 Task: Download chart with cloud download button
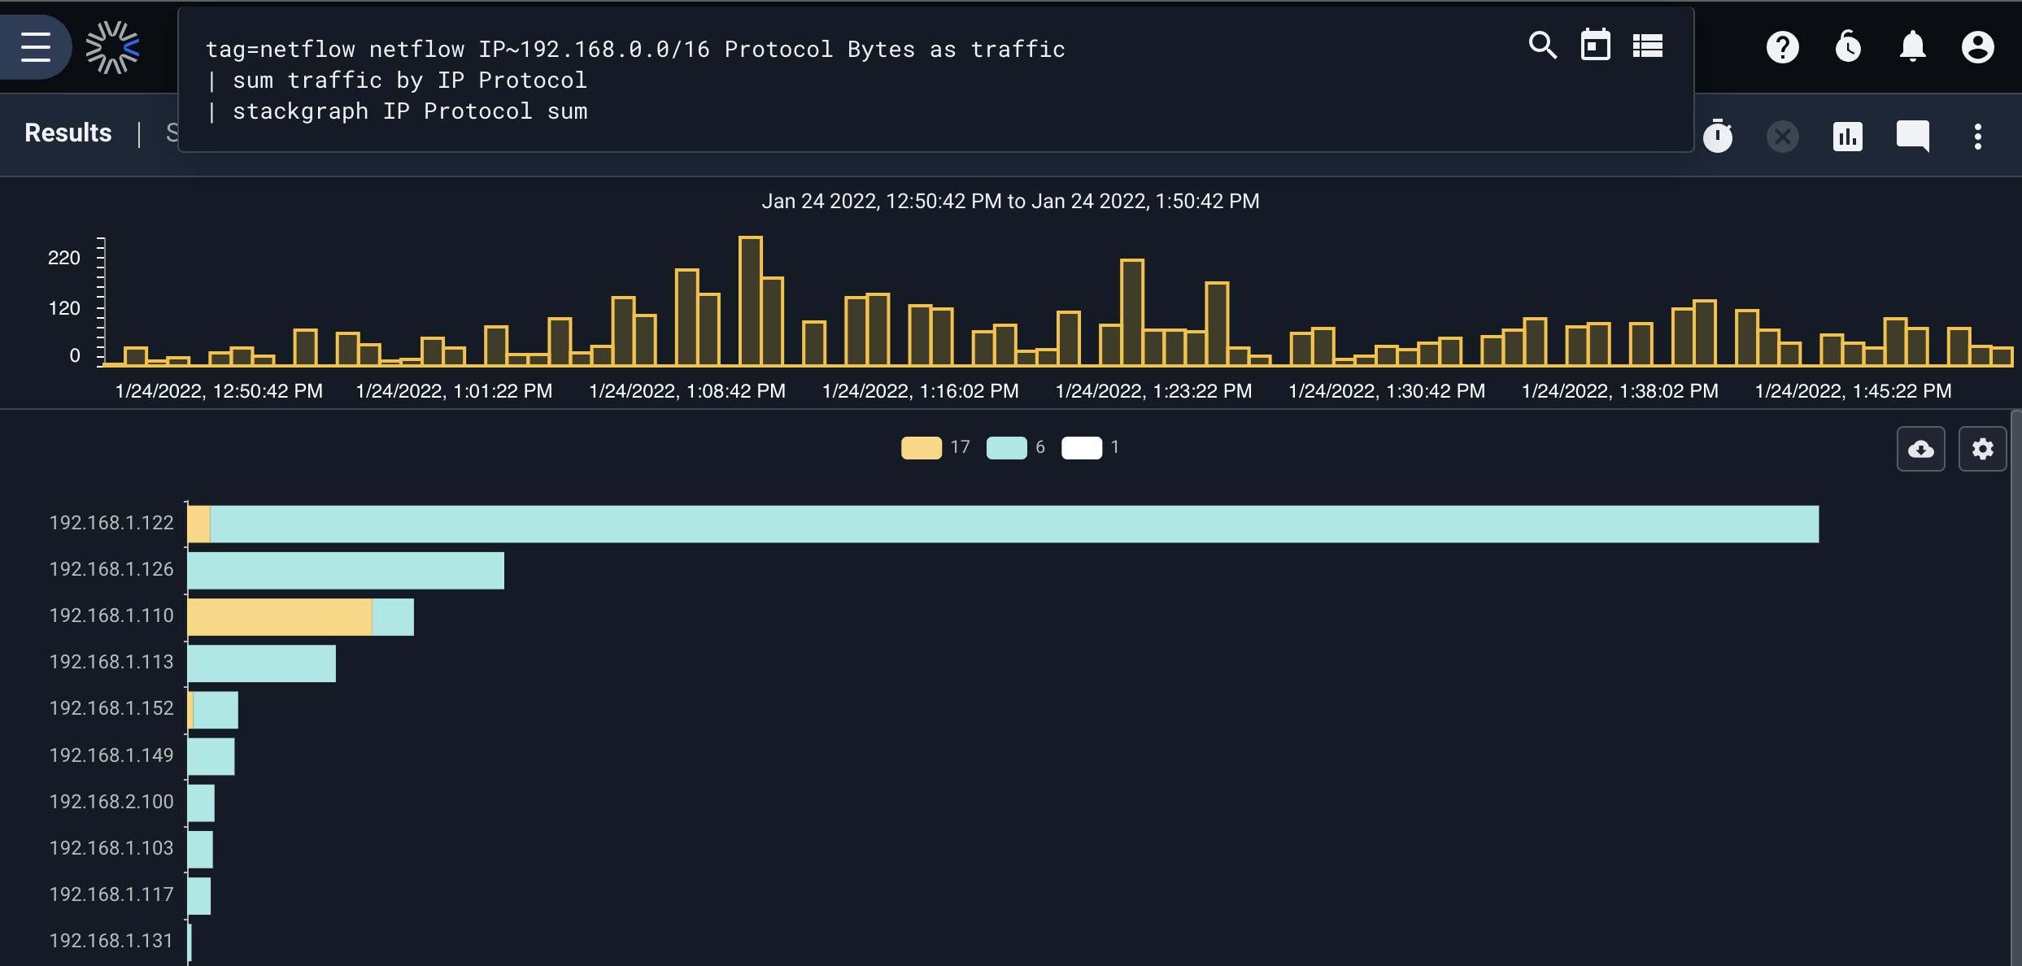point(1920,449)
